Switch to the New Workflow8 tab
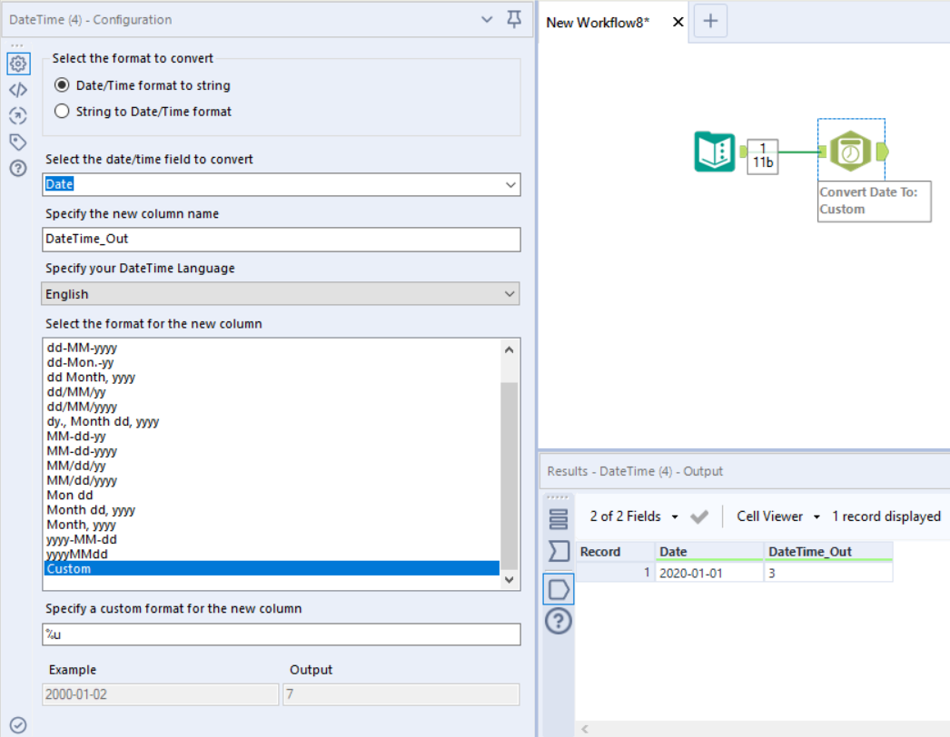 pyautogui.click(x=599, y=23)
